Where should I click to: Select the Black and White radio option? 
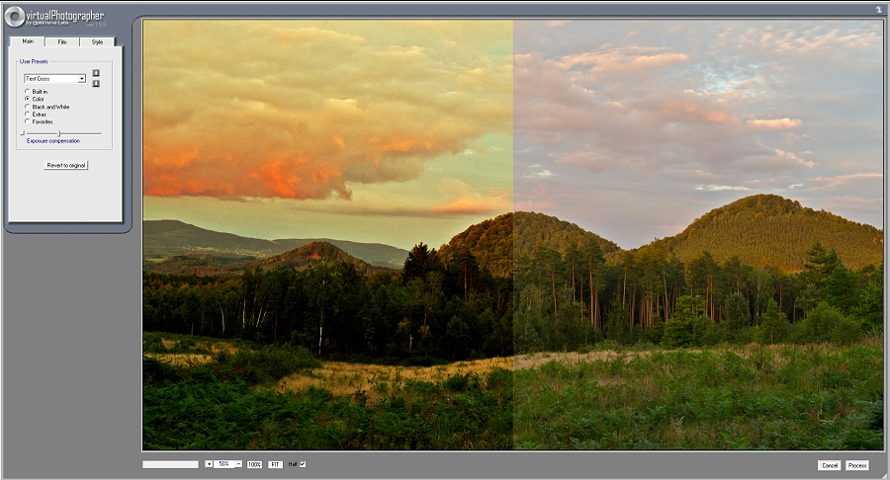coord(28,107)
